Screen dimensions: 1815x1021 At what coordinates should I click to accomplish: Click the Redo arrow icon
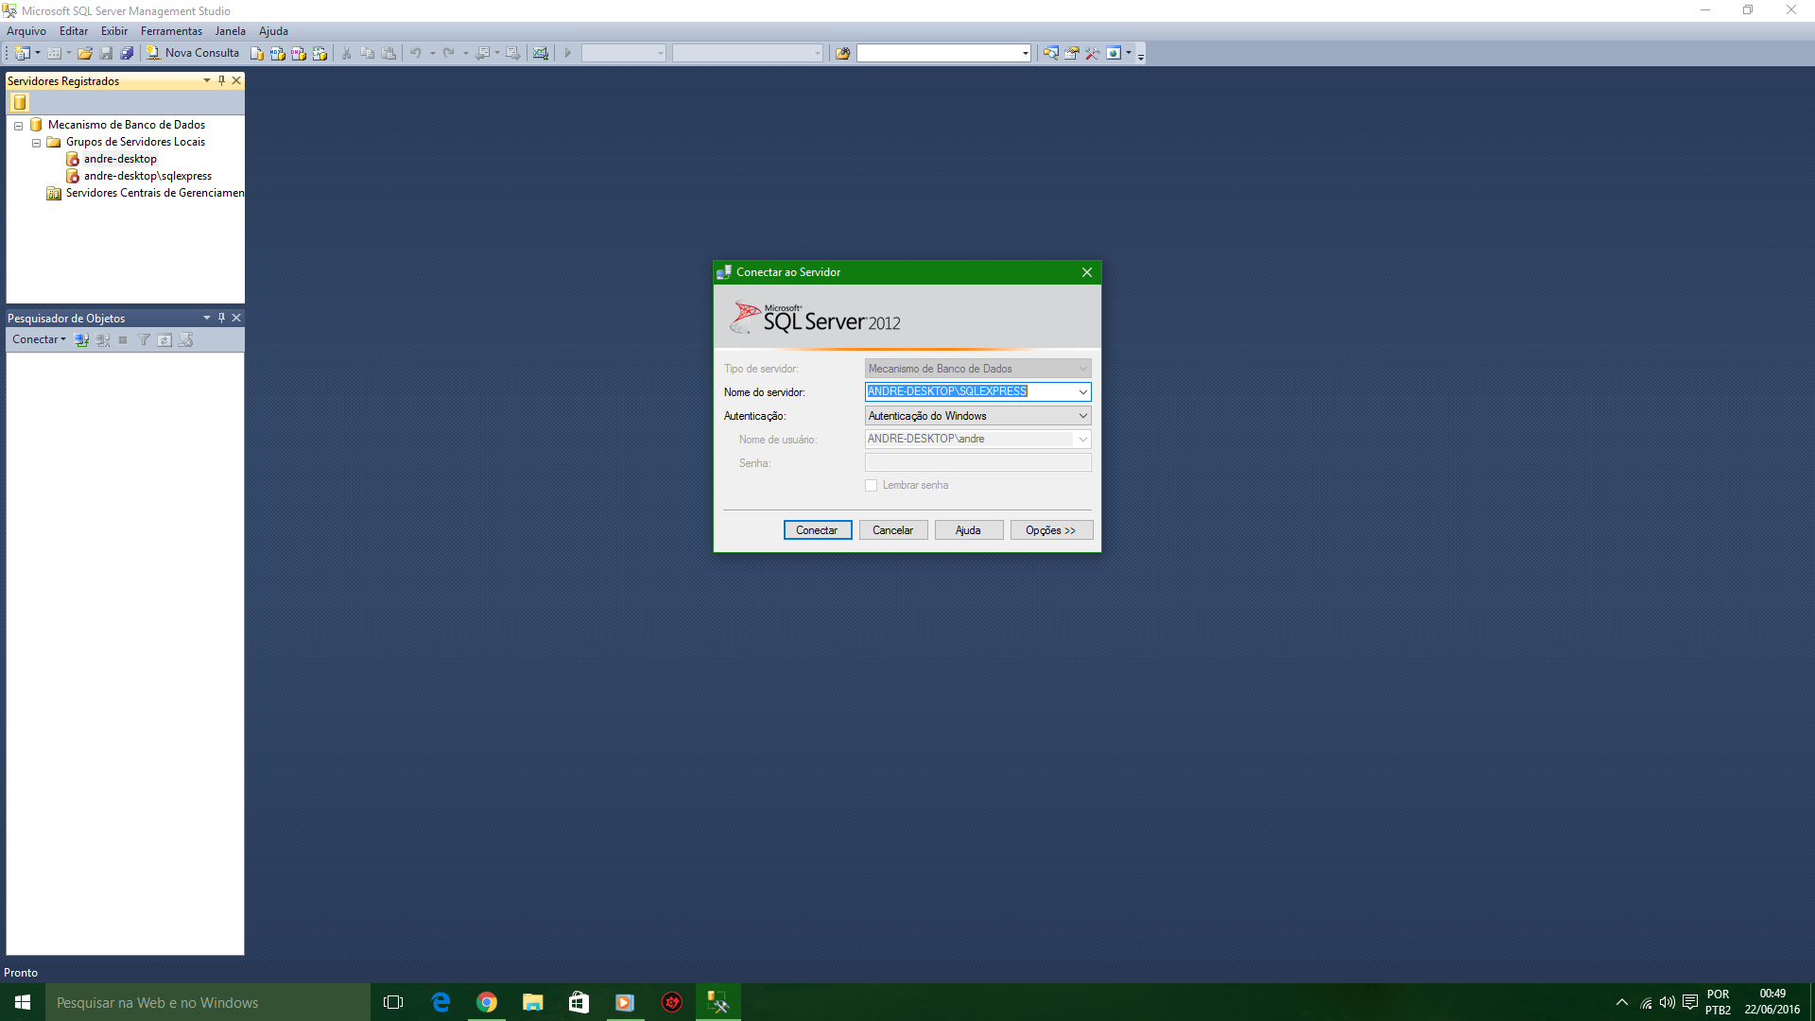[x=449, y=53]
